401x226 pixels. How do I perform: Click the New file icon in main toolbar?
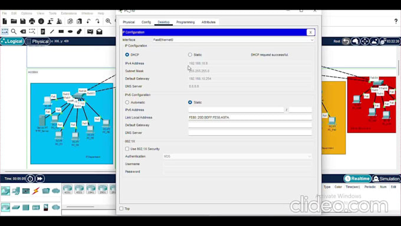[x=5, y=21]
